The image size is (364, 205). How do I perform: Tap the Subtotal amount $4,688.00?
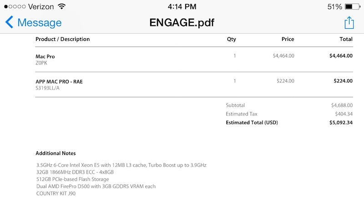click(342, 105)
